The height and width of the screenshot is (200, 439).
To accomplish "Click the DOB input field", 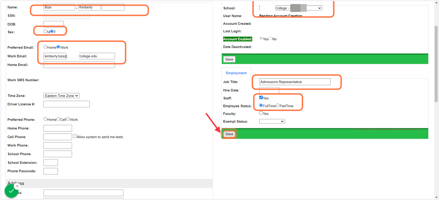I will 53,24.
